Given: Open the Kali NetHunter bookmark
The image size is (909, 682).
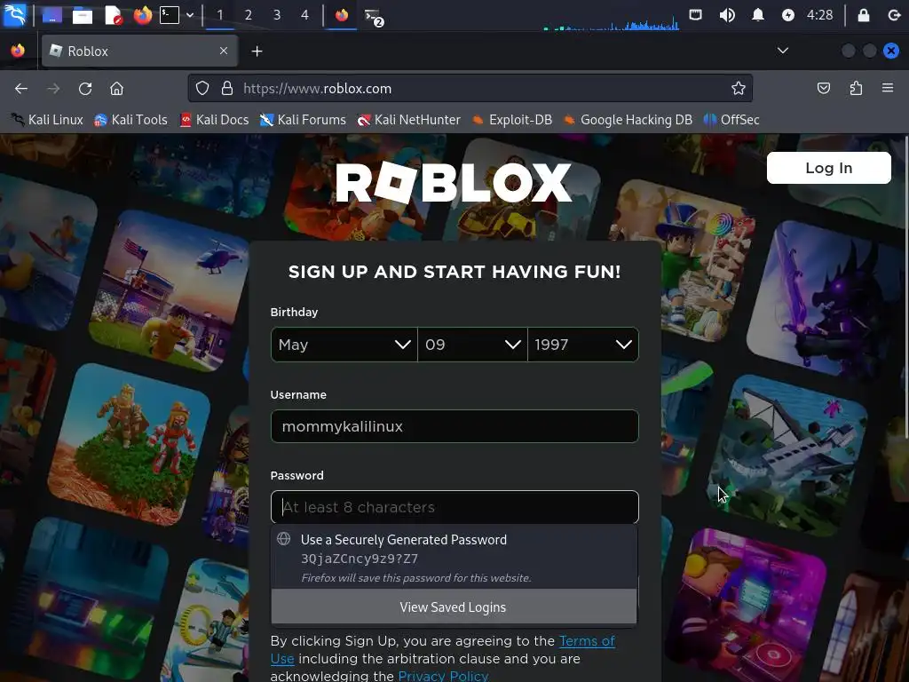Looking at the screenshot, I should (409, 120).
